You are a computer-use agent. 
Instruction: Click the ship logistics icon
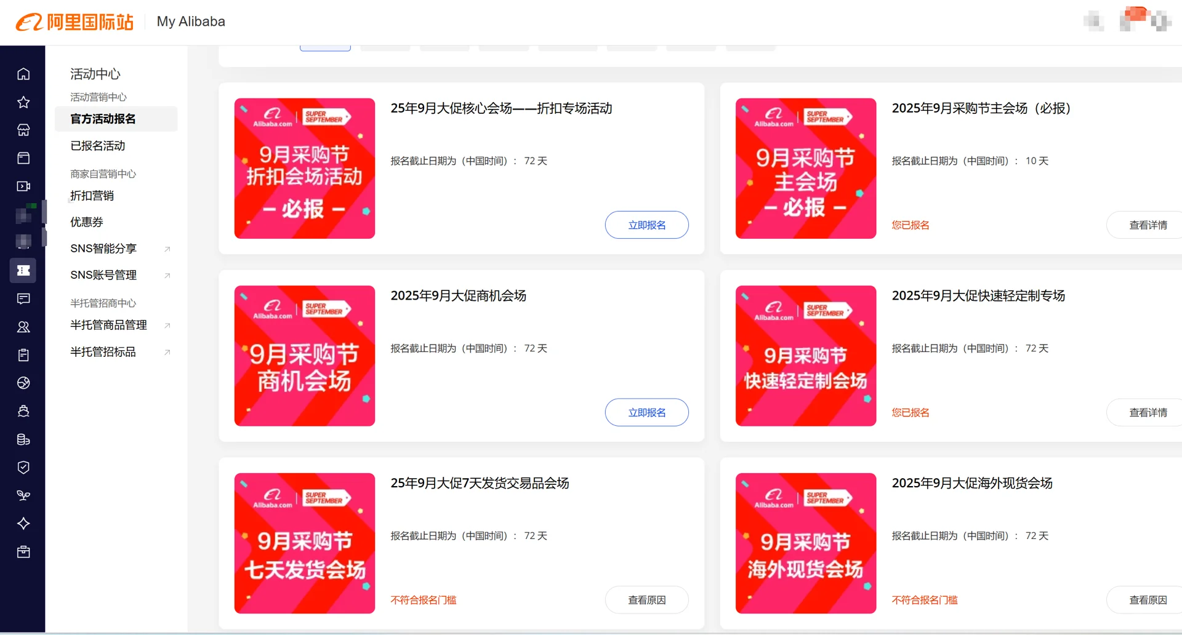point(23,411)
